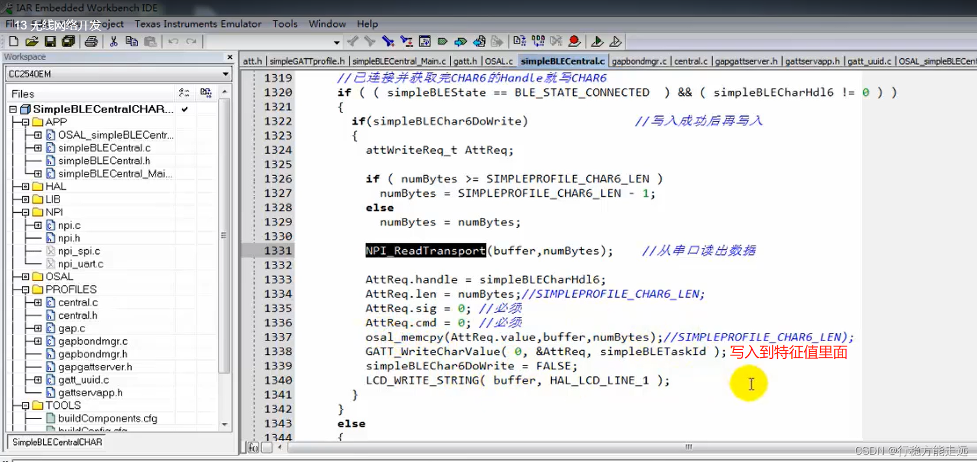
Task: Expand the npi.c file node
Action: click(x=38, y=225)
